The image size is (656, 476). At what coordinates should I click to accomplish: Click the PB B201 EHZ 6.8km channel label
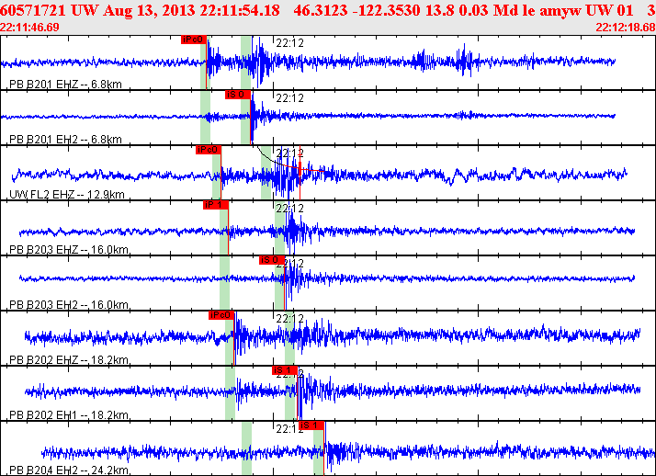(65, 85)
